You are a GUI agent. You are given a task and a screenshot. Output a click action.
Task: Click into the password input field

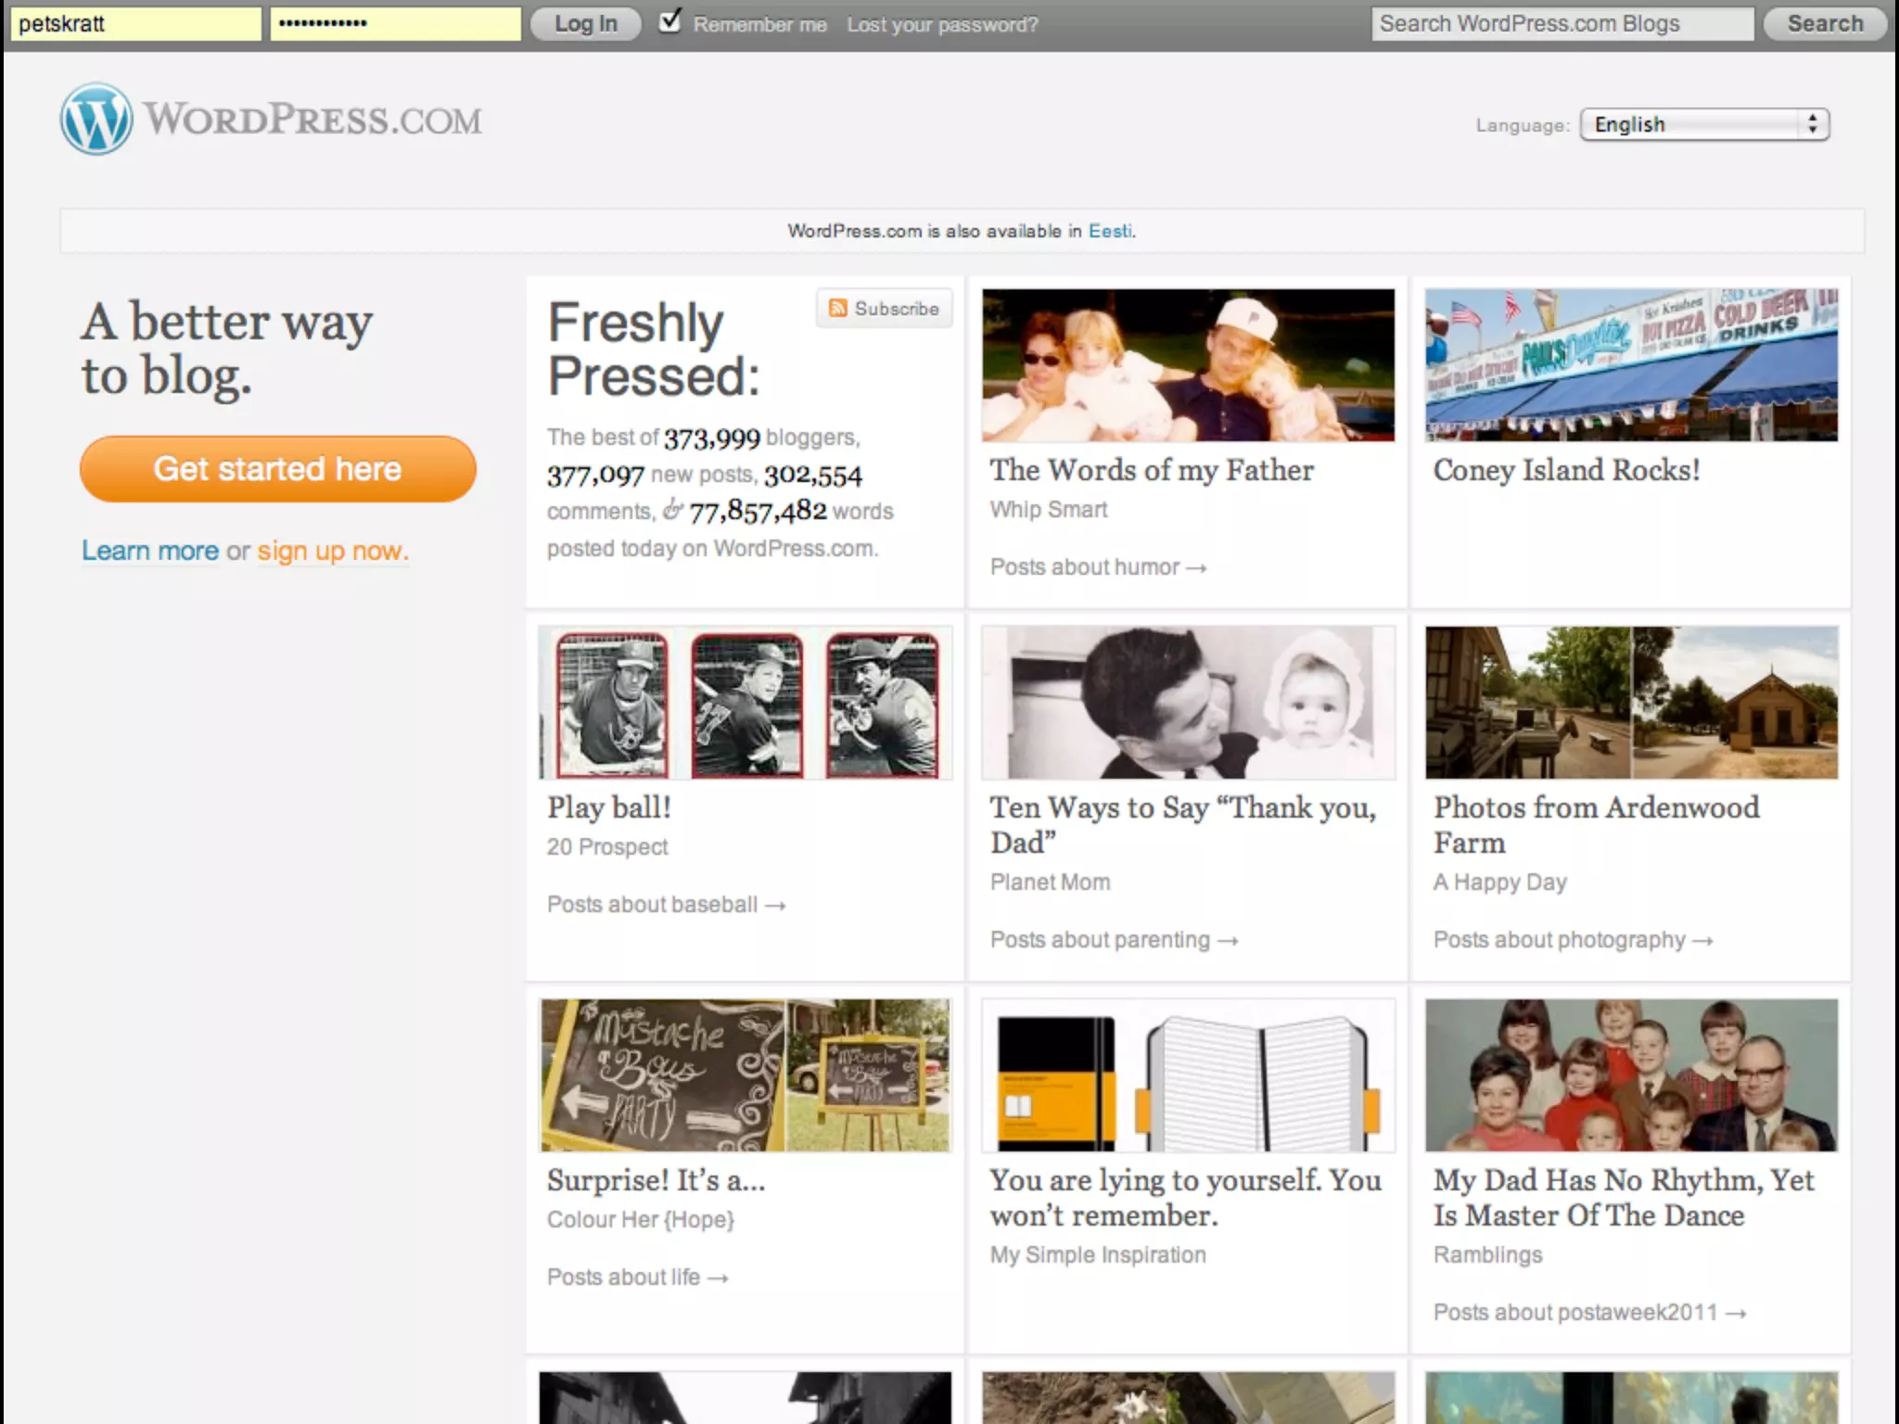click(395, 24)
